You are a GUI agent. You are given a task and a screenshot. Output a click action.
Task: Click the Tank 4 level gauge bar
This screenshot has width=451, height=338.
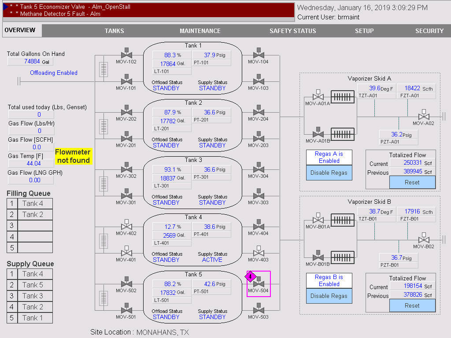click(104, 241)
